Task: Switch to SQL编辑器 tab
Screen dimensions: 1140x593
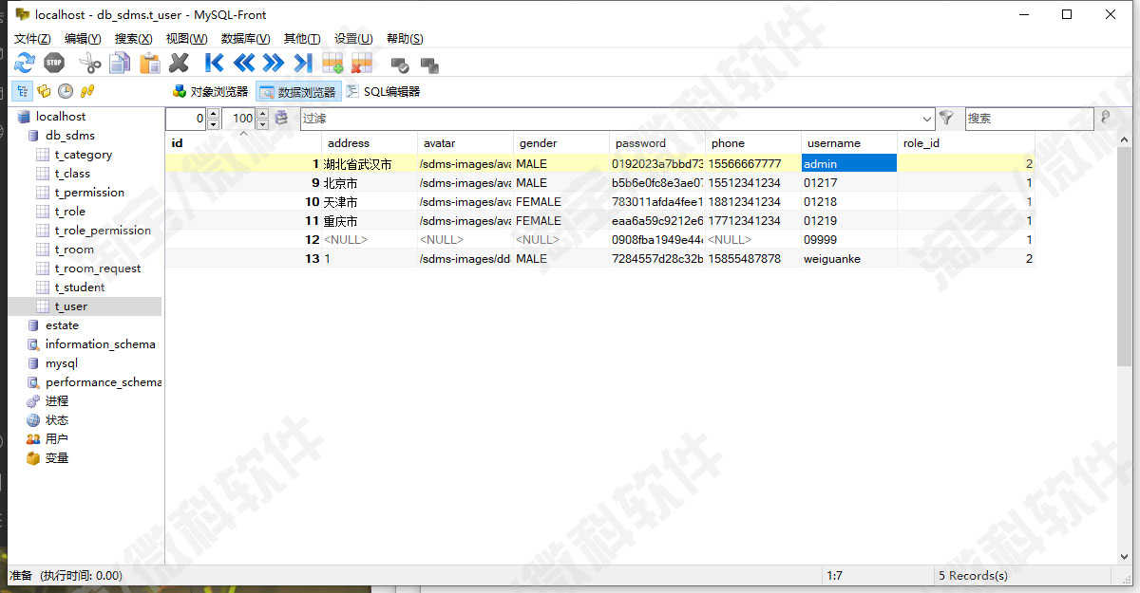Action: pyautogui.click(x=383, y=91)
